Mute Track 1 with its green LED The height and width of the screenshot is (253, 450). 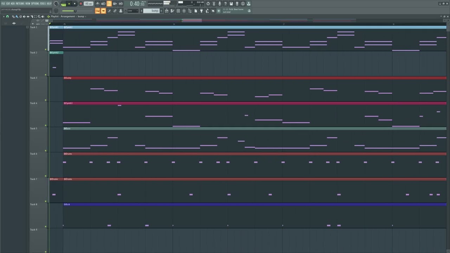(46, 50)
